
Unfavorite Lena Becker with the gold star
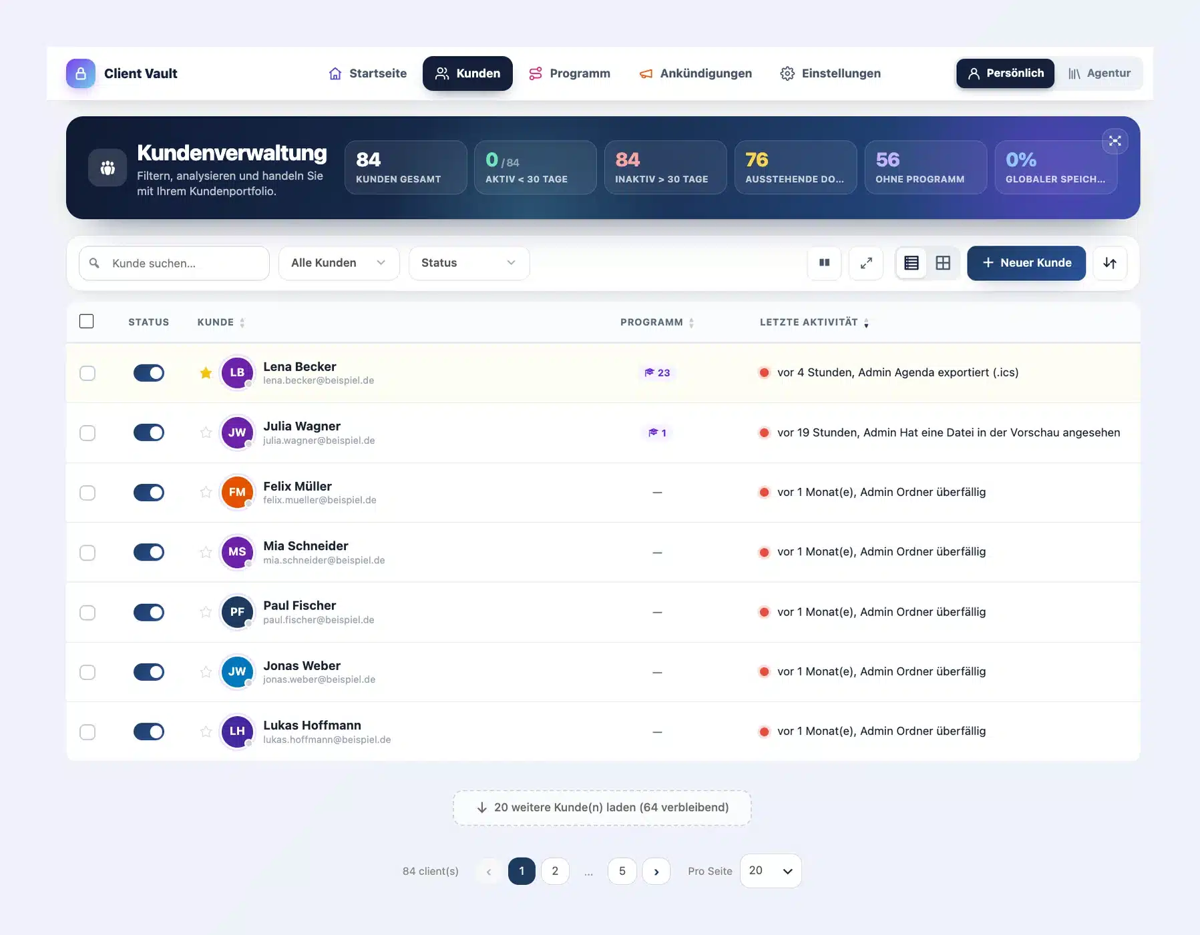pos(206,373)
